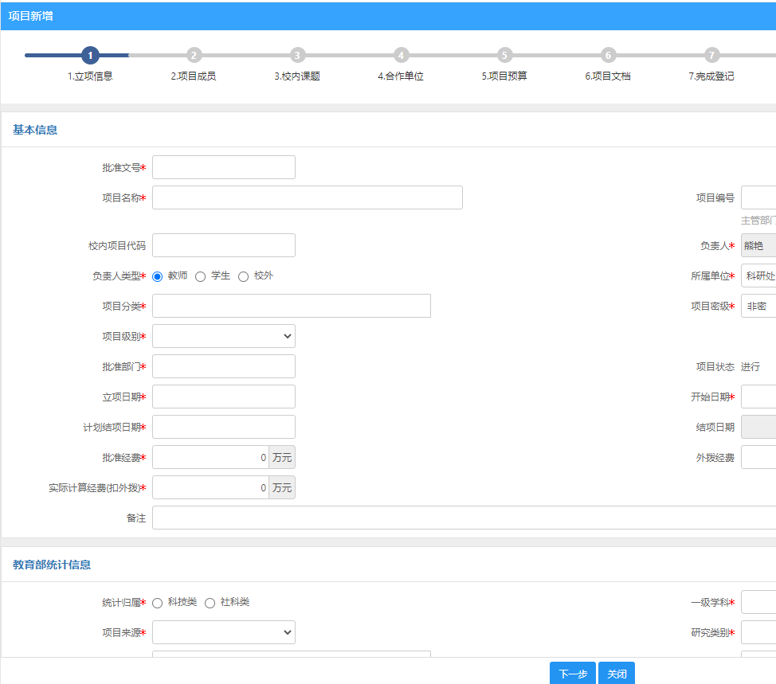Open the 项目级别 dropdown

[224, 336]
